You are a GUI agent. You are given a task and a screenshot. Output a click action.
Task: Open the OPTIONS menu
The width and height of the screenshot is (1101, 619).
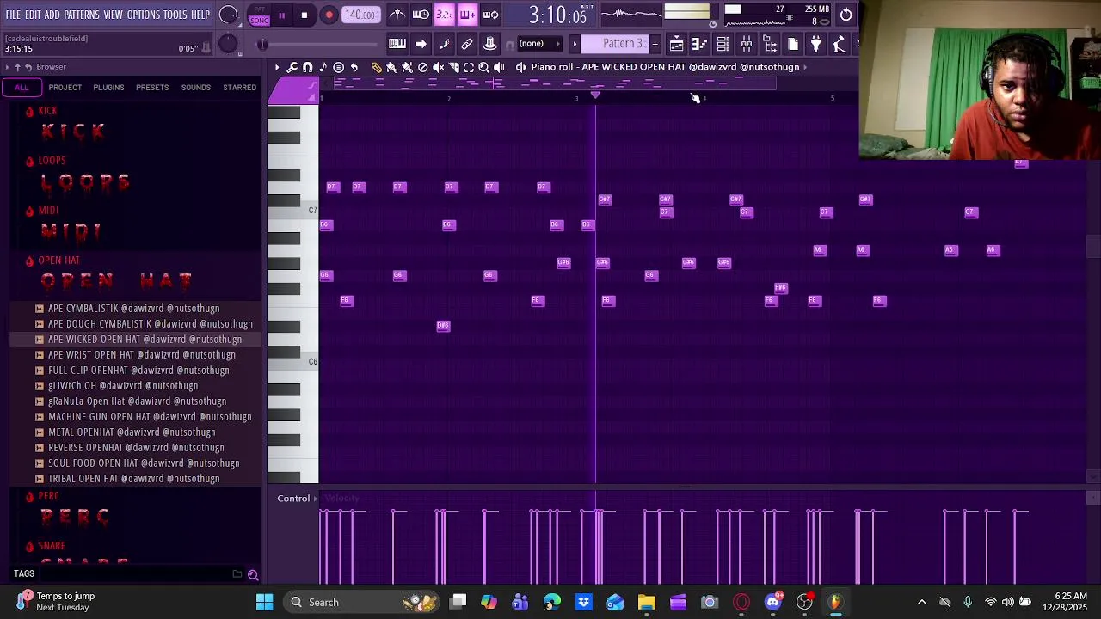144,15
